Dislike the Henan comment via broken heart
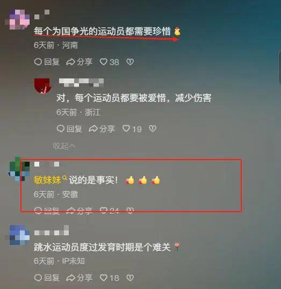Viewport: 281px width, 289px height. pyautogui.click(x=130, y=62)
